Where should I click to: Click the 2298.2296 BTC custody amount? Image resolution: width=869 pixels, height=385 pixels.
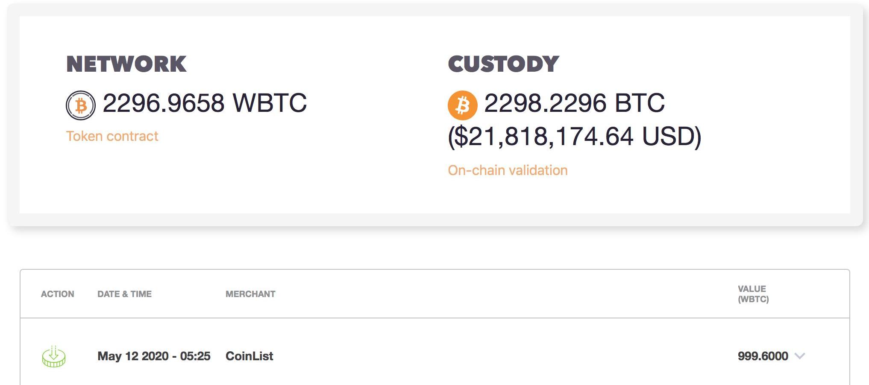click(574, 103)
